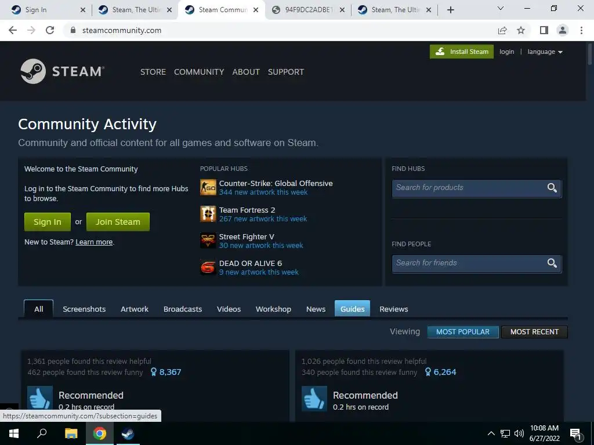Image resolution: width=594 pixels, height=445 pixels.
Task: Switch viewing to MOST POPULAR
Action: click(x=462, y=332)
